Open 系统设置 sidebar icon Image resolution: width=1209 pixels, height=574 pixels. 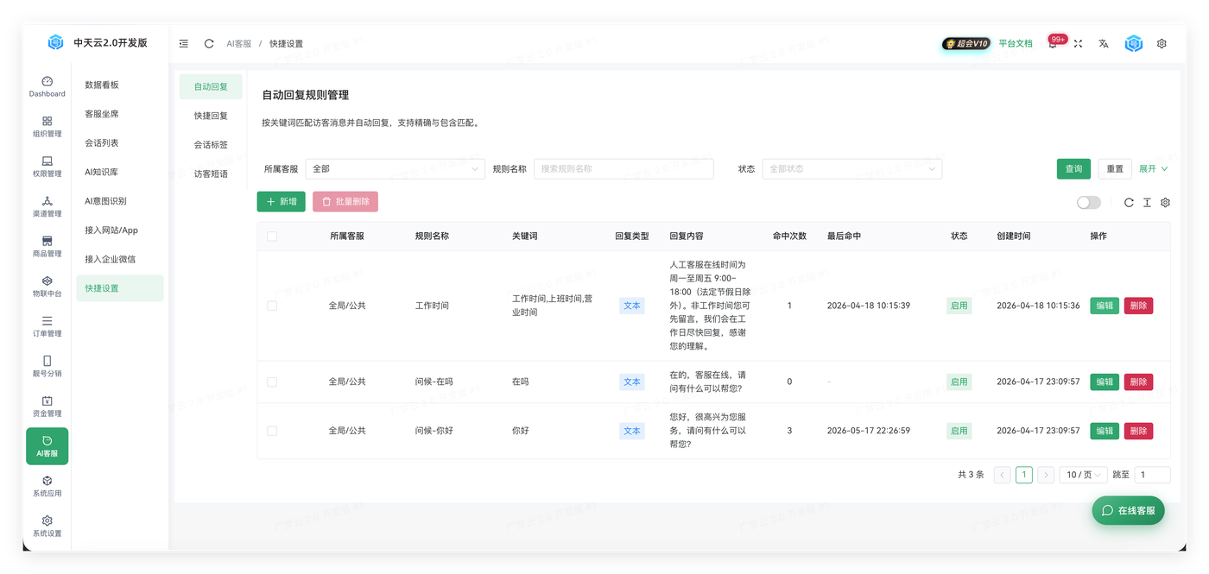coord(47,527)
